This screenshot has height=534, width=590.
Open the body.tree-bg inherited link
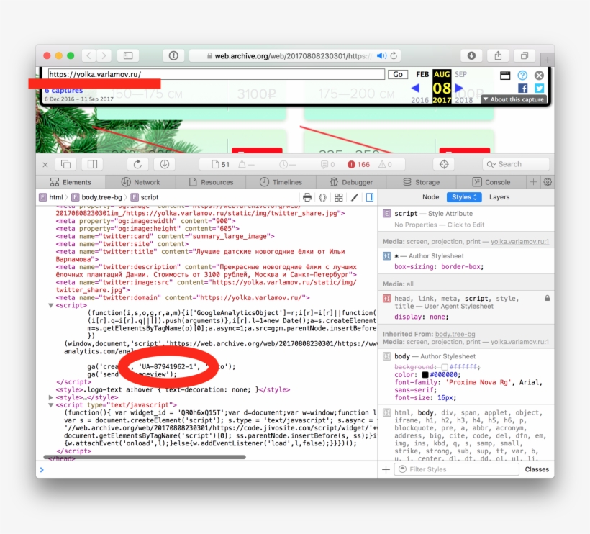click(x=454, y=335)
